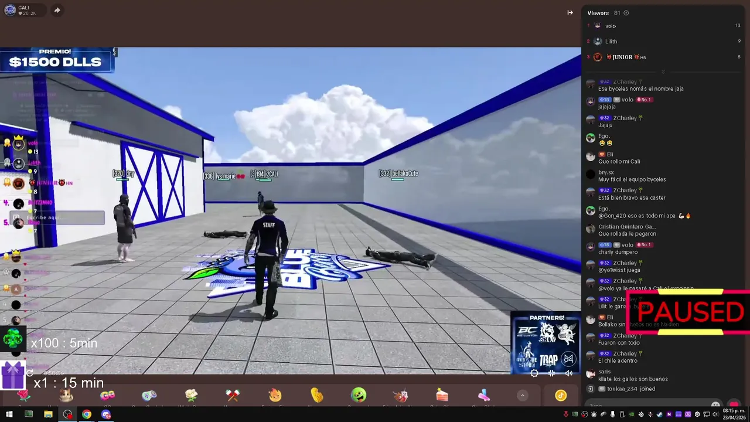Send the GG gift

pos(107,396)
